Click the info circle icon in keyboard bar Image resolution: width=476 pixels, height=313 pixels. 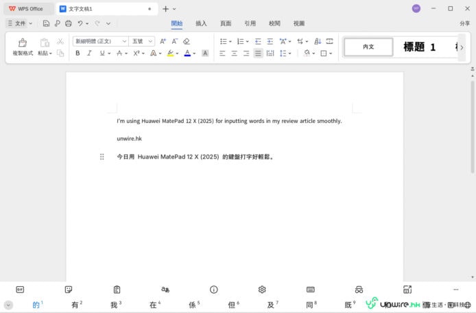214,290
